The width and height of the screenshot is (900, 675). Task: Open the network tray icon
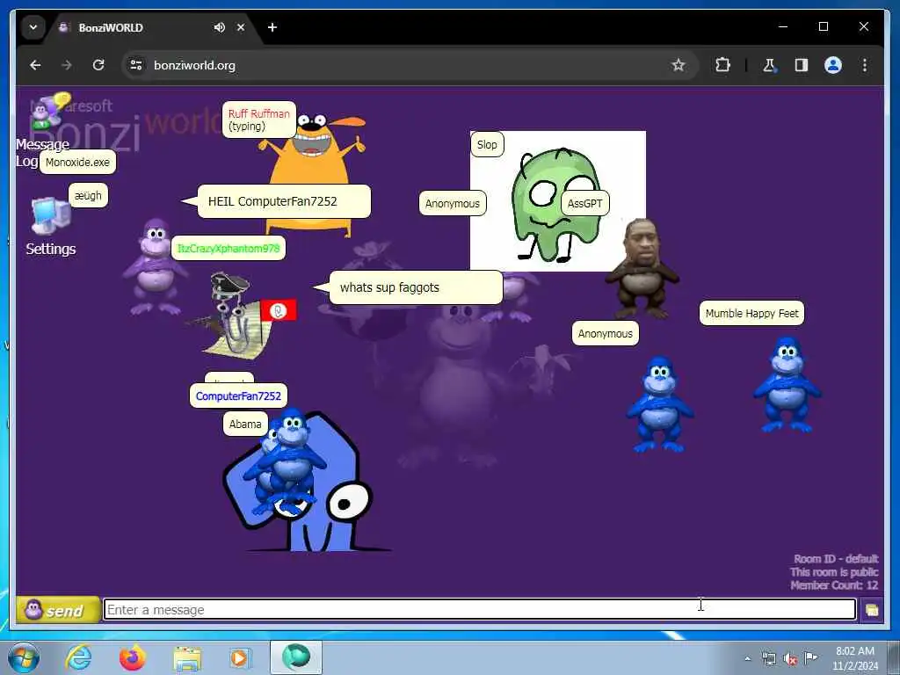coord(768,658)
